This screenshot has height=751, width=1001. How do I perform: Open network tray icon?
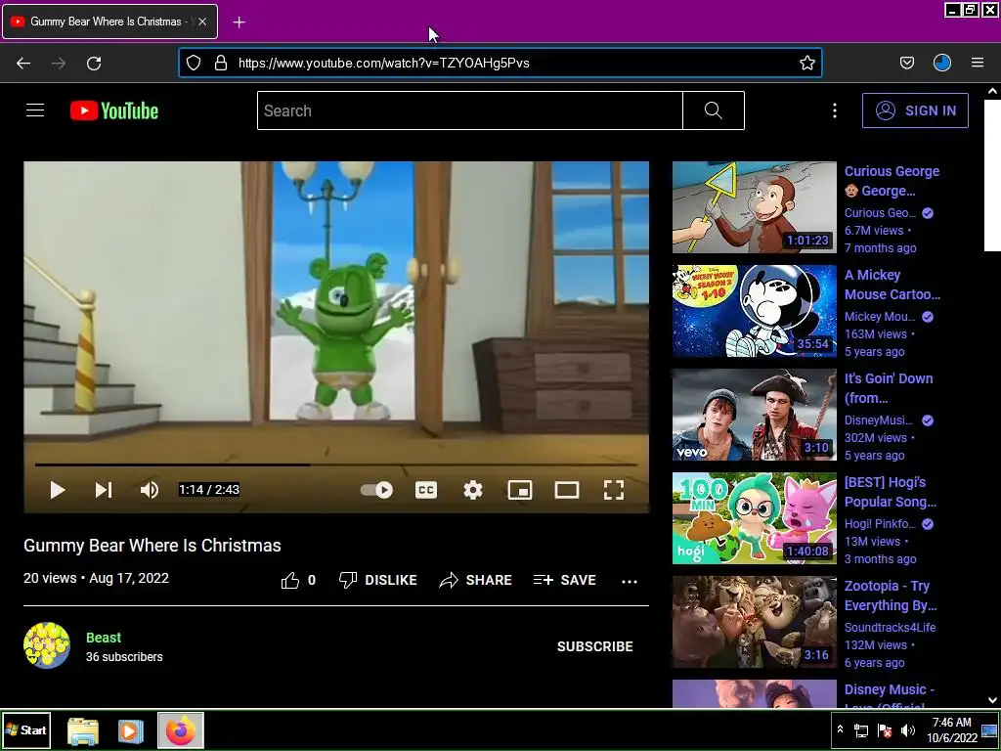(x=861, y=730)
